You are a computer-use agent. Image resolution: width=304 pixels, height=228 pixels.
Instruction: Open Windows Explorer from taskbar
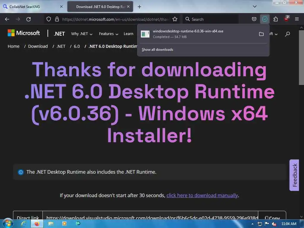pyautogui.click(x=50, y=224)
